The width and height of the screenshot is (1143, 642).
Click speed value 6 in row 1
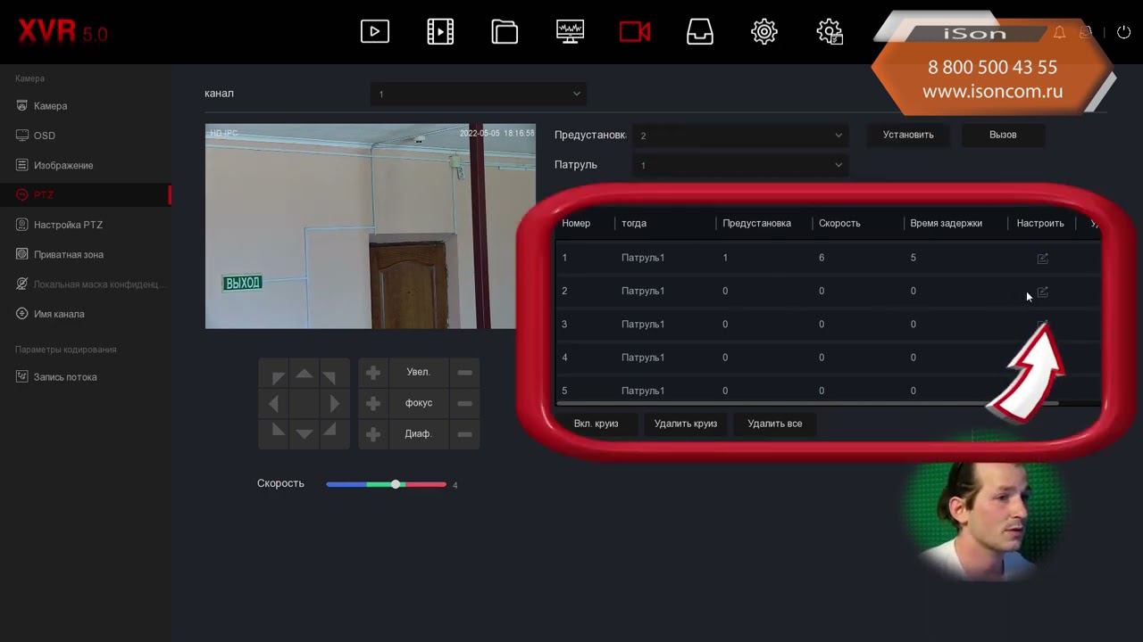click(x=822, y=258)
